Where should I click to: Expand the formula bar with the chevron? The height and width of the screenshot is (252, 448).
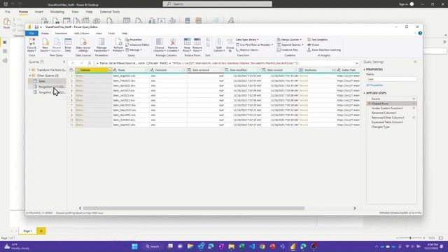point(356,63)
